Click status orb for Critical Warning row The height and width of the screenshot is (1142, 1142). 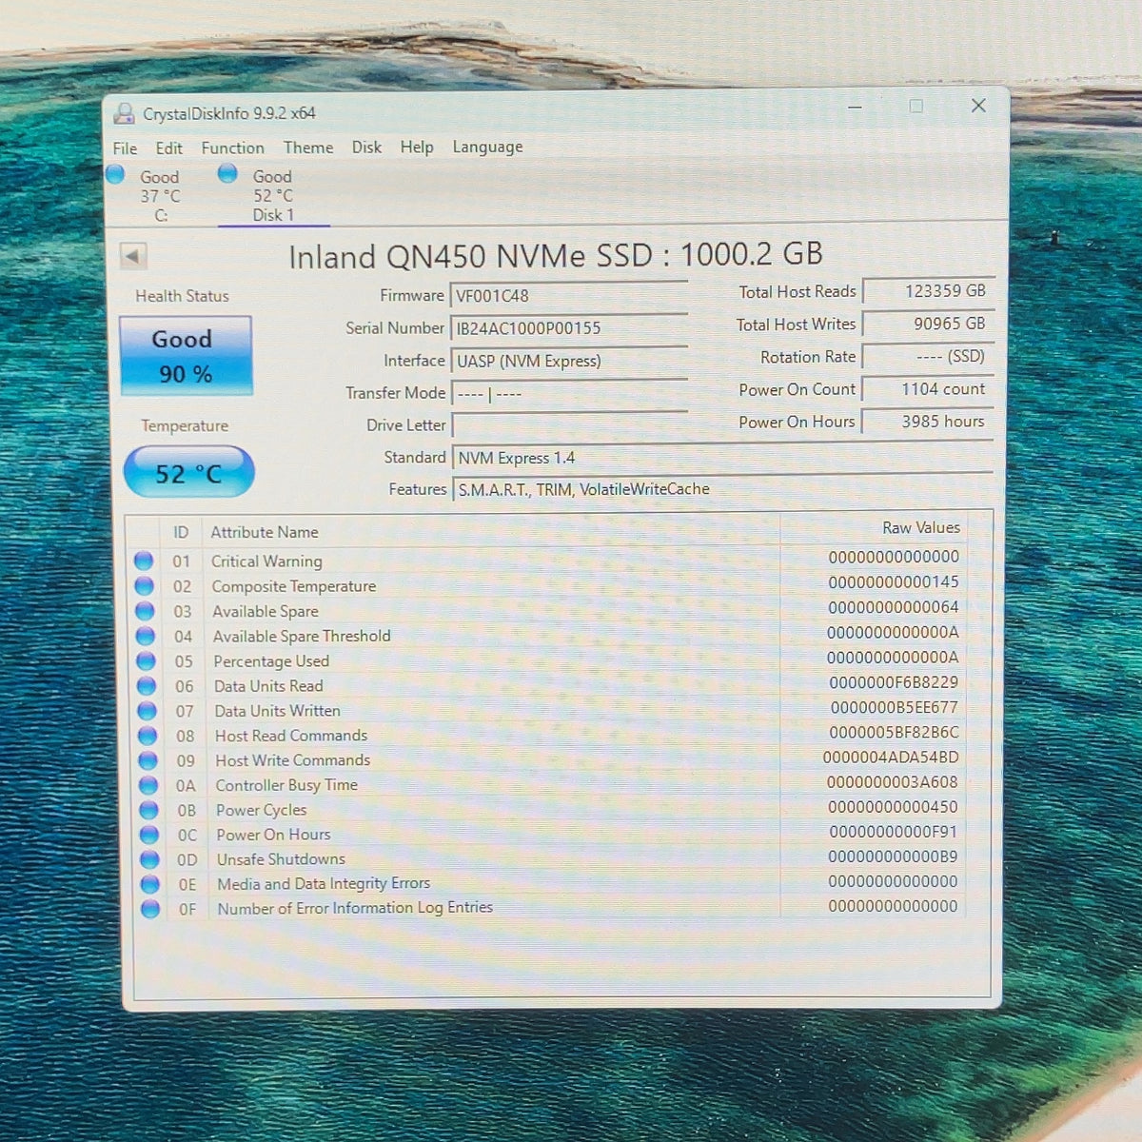click(144, 561)
